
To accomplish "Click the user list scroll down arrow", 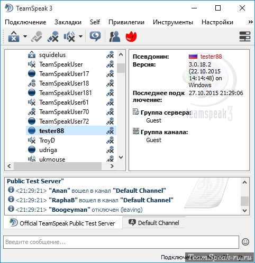I will (x=121, y=157).
